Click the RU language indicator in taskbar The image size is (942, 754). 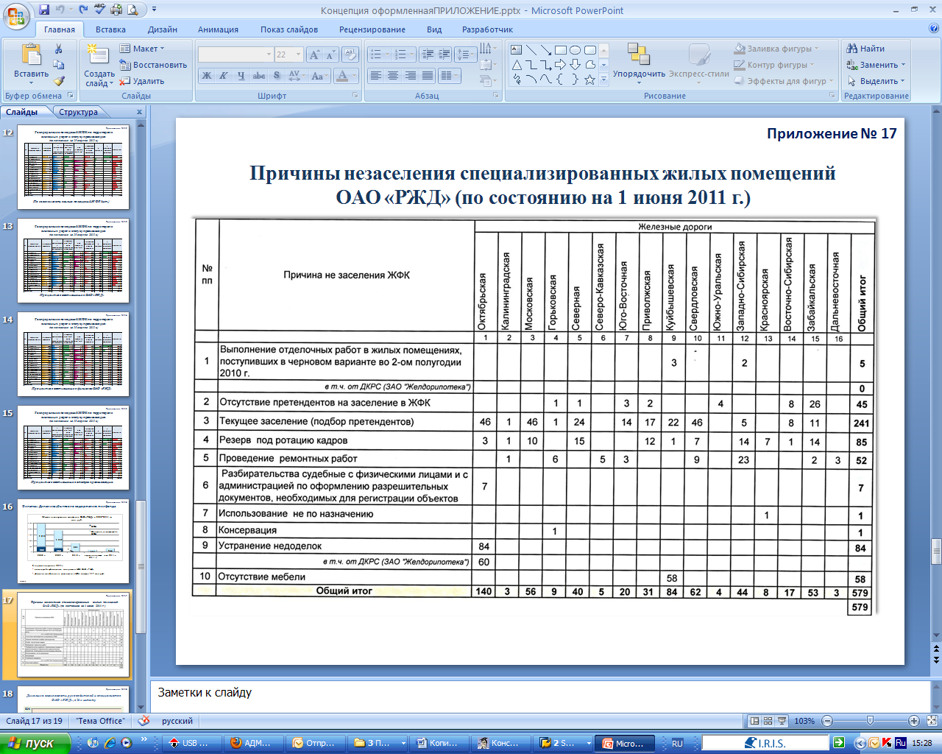(x=677, y=744)
